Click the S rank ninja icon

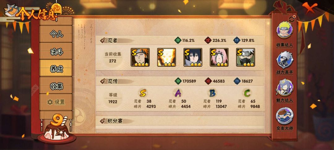pos(143,93)
